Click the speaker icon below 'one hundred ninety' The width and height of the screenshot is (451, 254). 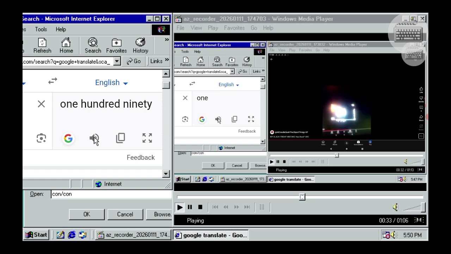(94, 138)
